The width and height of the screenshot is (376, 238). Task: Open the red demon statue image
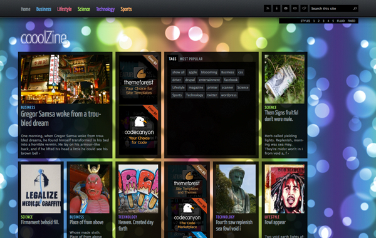click(90, 189)
